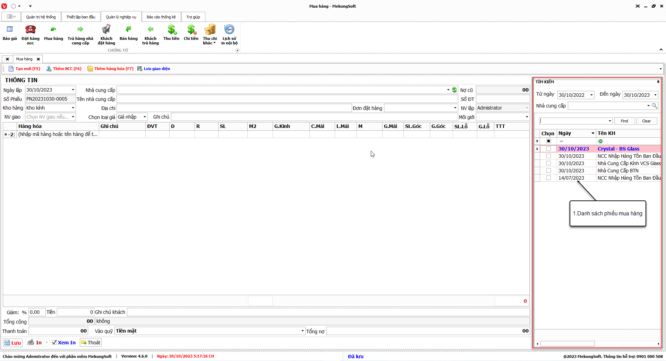Open Thu tiền dollar icon
The height and width of the screenshot is (361, 666).
[x=171, y=29]
